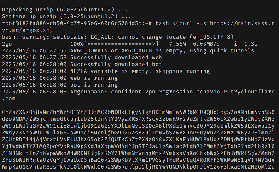Click the base64 line starting with WmpKaU1

tap(138, 167)
